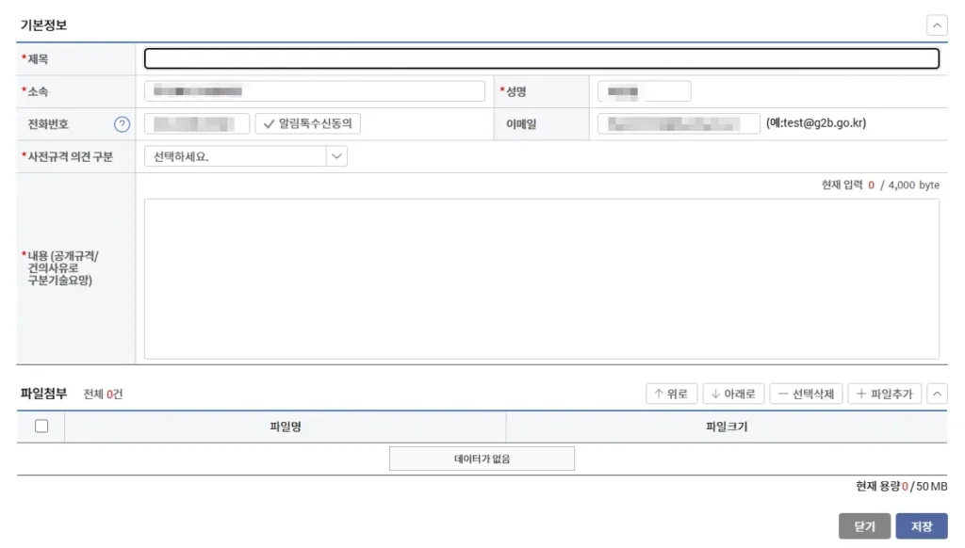
Task: Toggle the 알림톡수신동의 consent check
Action: tap(307, 124)
